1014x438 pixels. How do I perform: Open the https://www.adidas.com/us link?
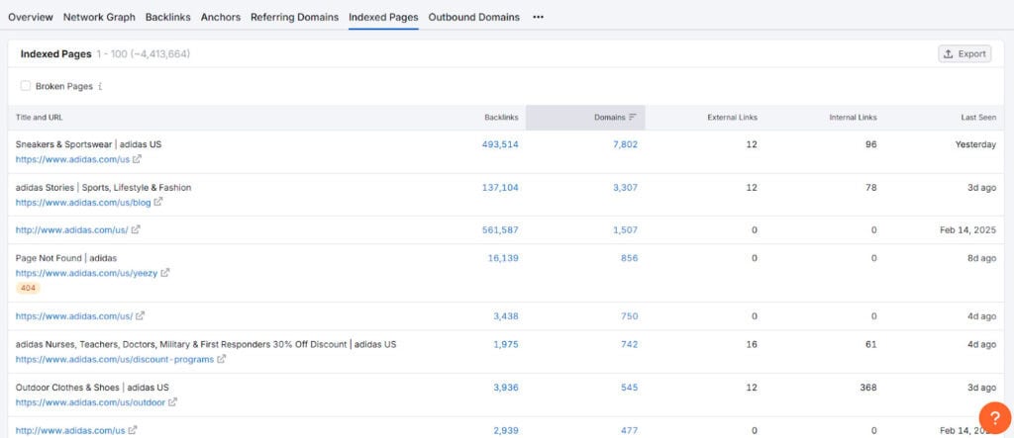click(x=72, y=159)
